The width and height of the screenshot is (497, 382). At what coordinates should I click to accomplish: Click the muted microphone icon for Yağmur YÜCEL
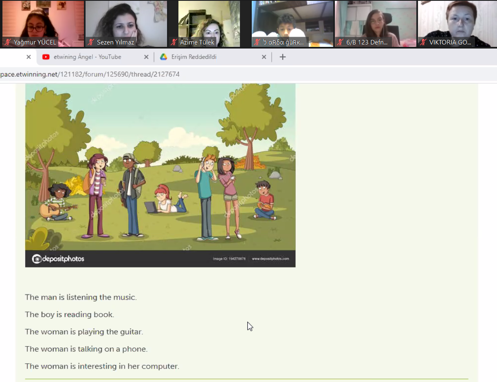tap(7, 42)
